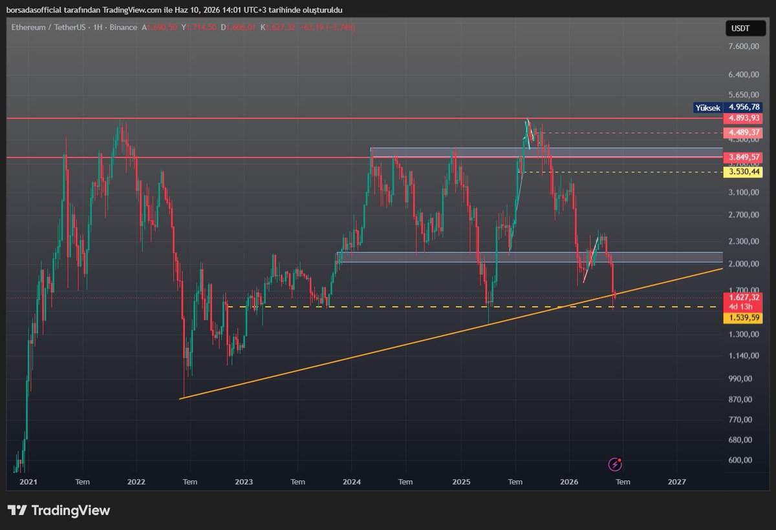The image size is (776, 530).
Task: Click the pink lightning event icon
Action: 616,464
